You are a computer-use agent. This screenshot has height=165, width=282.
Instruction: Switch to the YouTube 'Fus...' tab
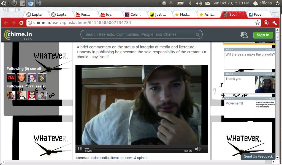click(x=86, y=15)
